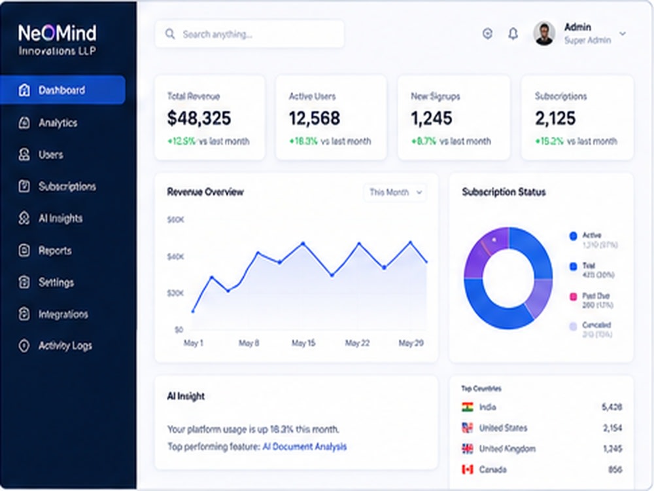Click the Super Admin role text
This screenshot has width=654, height=491.
tap(587, 40)
